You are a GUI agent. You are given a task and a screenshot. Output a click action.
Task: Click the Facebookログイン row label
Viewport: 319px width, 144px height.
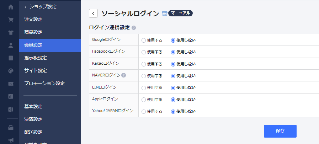tap(108, 52)
